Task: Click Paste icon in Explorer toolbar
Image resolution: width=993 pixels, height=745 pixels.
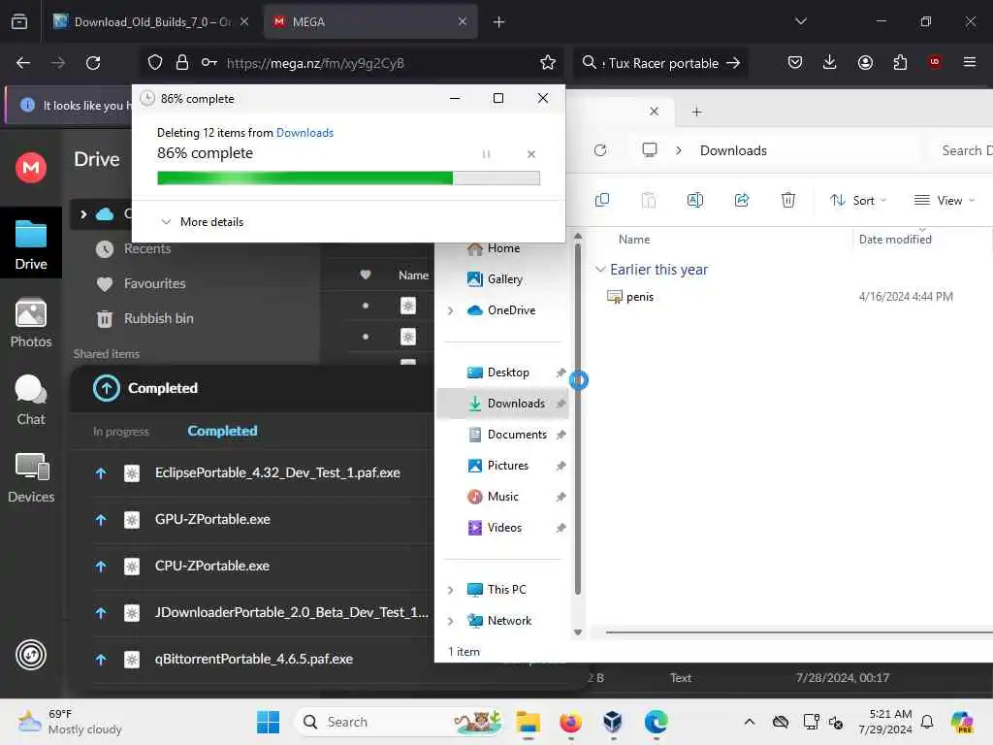Action: point(649,200)
